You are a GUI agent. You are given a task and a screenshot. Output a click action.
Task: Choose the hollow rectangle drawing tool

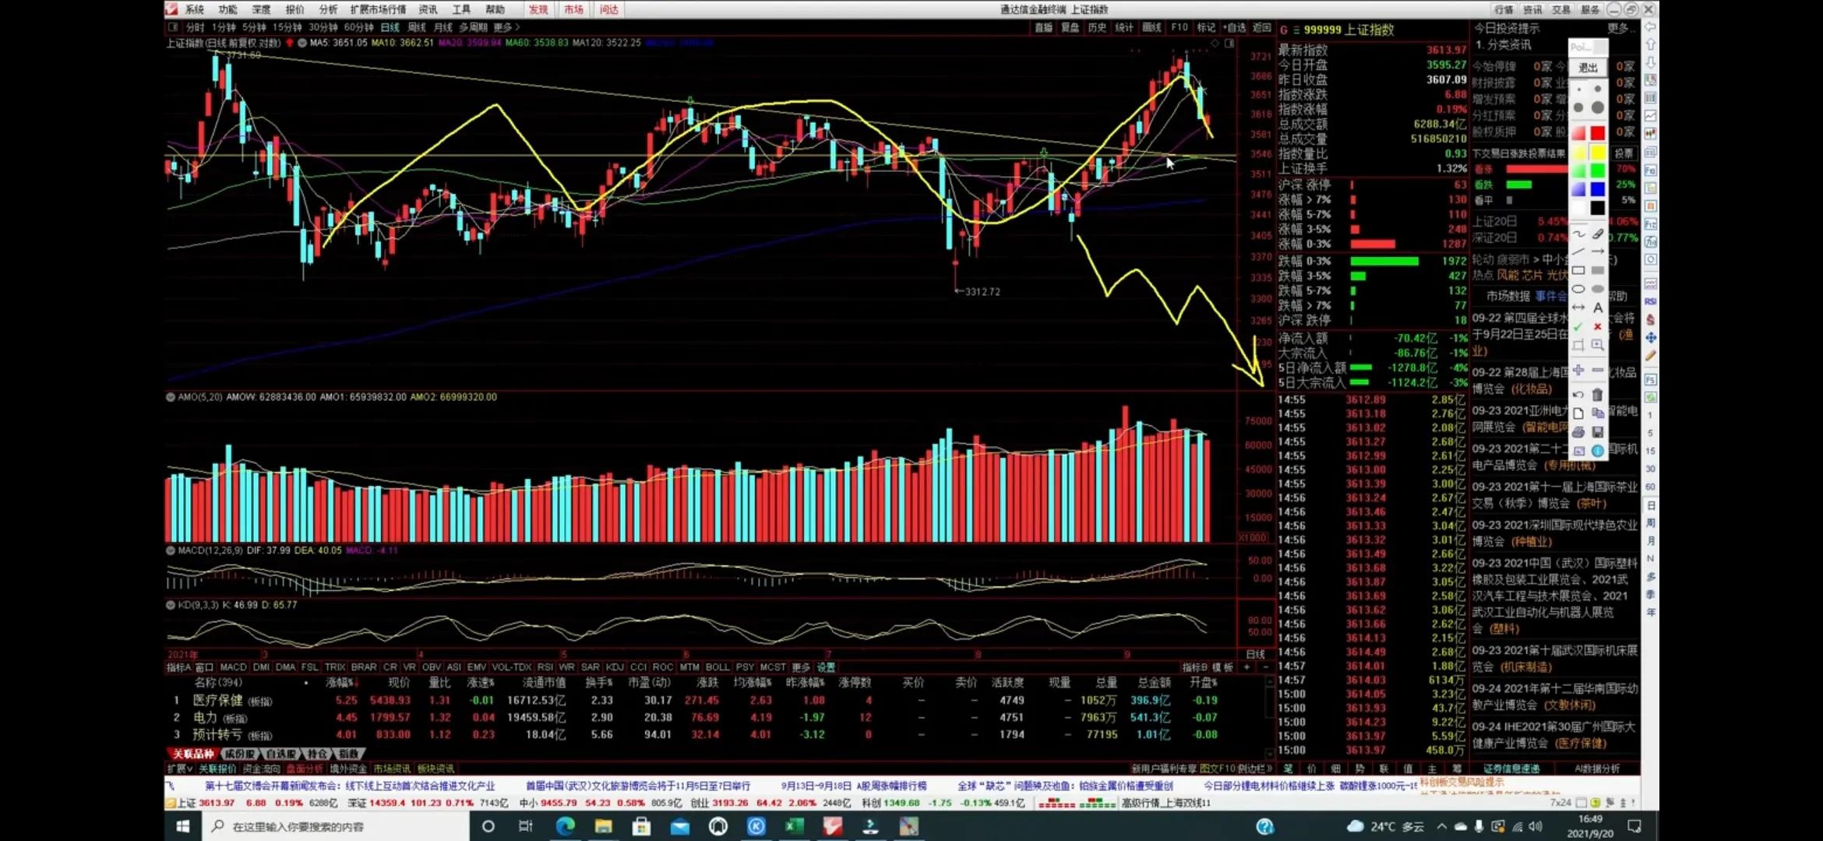tap(1578, 270)
